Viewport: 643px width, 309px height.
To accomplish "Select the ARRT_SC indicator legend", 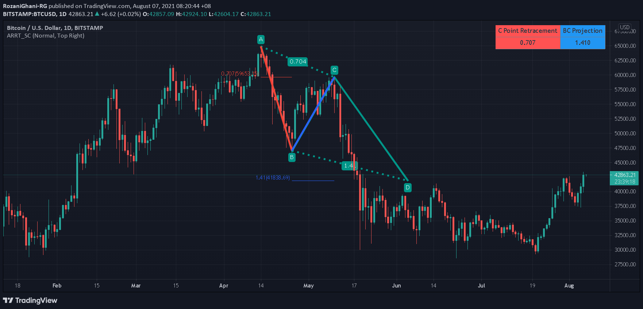I will point(46,35).
